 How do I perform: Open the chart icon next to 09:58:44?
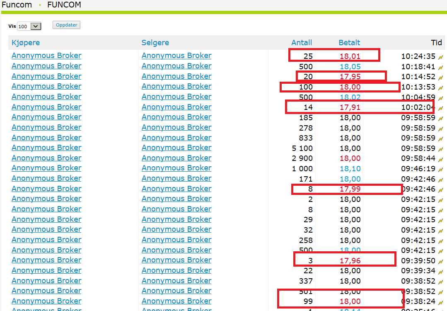[441, 159]
